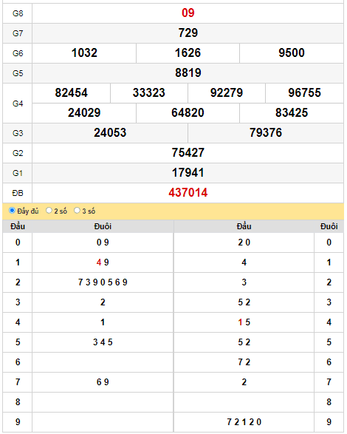This screenshot has height=434, width=347.
Task: Click the G4 number 82454
Action: (x=72, y=92)
